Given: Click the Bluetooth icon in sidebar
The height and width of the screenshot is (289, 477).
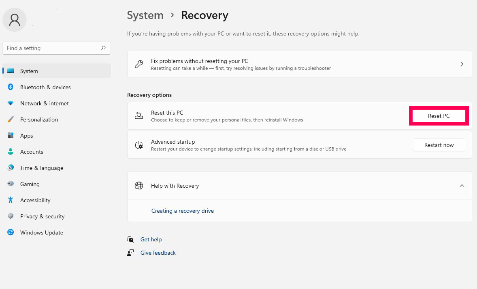Looking at the screenshot, I should coord(11,87).
